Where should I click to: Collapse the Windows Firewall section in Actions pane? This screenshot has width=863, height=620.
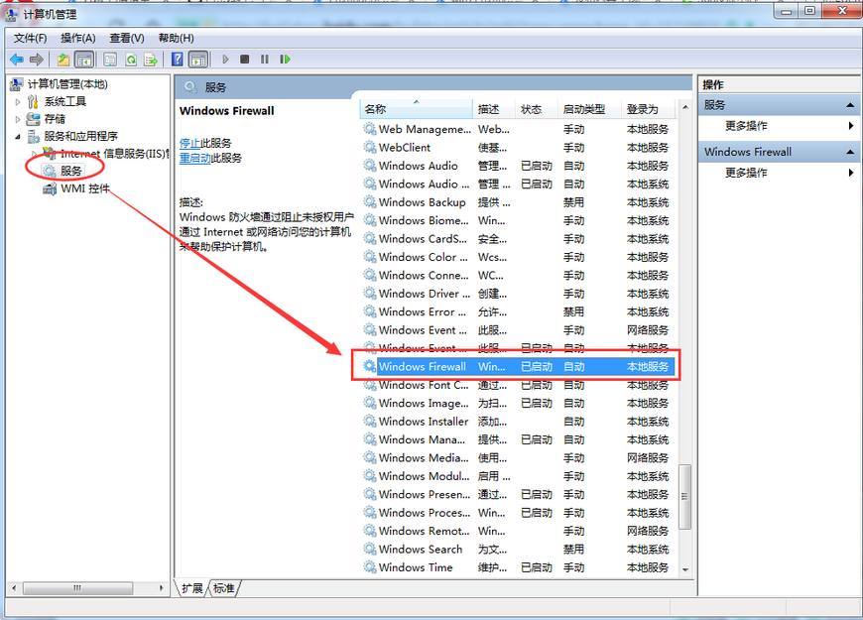850,152
